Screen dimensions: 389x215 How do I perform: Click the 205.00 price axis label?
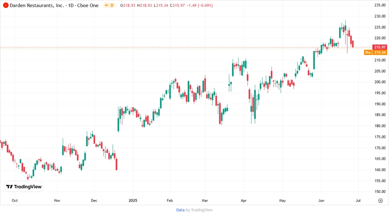(x=380, y=71)
